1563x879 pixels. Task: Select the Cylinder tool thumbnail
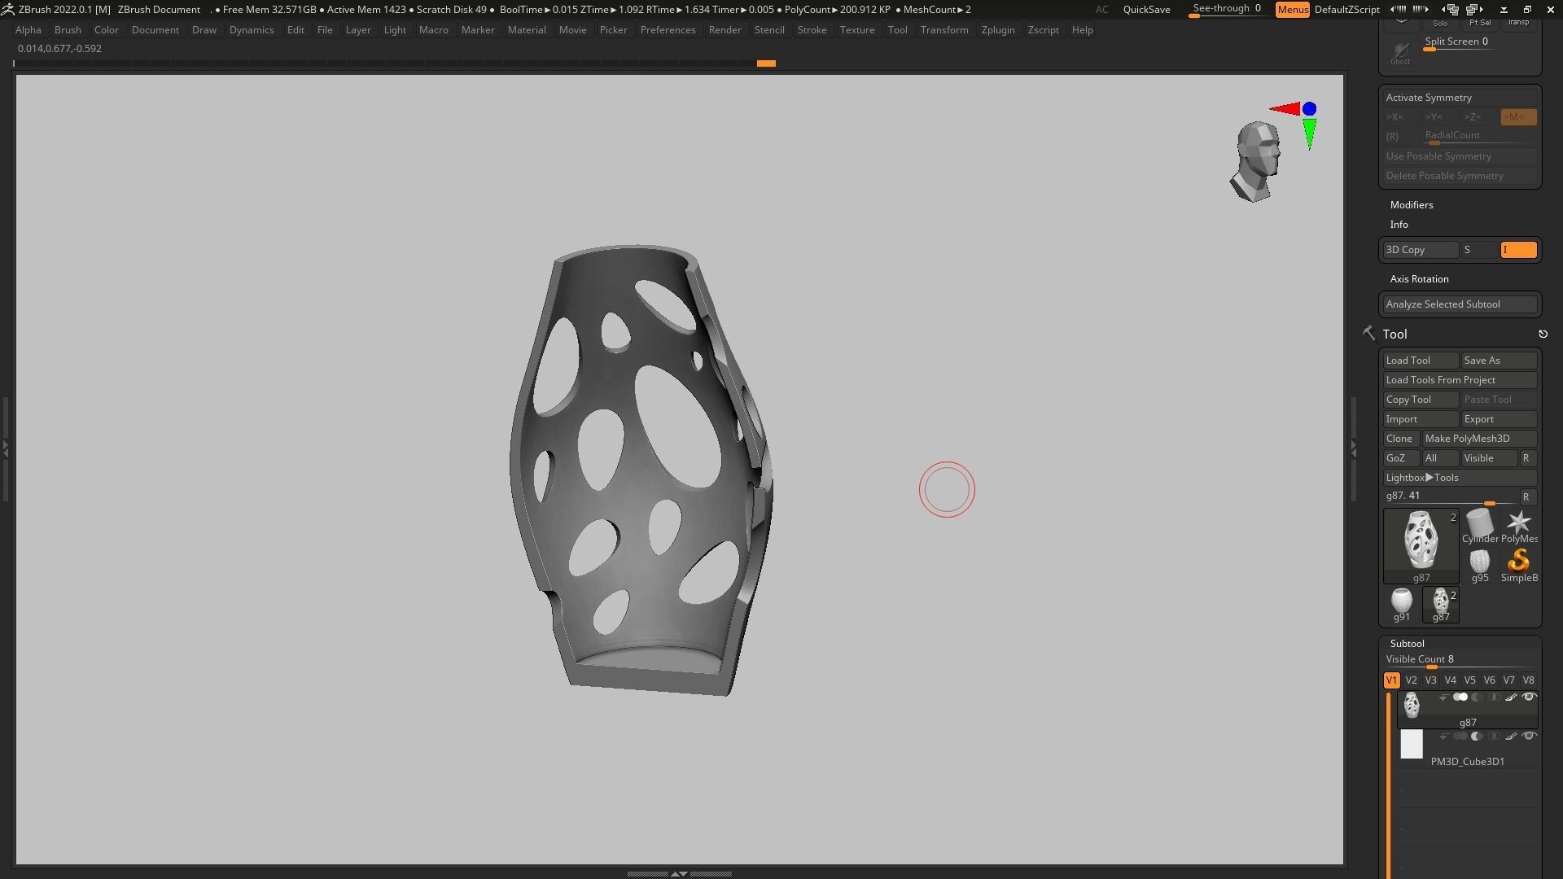click(1479, 527)
